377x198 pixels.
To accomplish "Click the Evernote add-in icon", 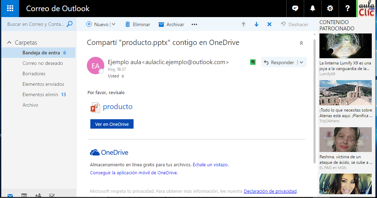I will click(253, 62).
